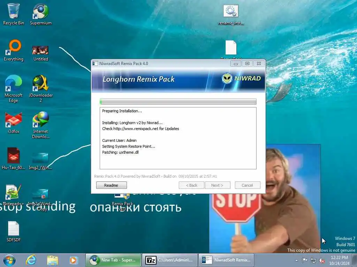
Task: Switch to NiwradSoft Remix taskbar button
Action: point(226,260)
